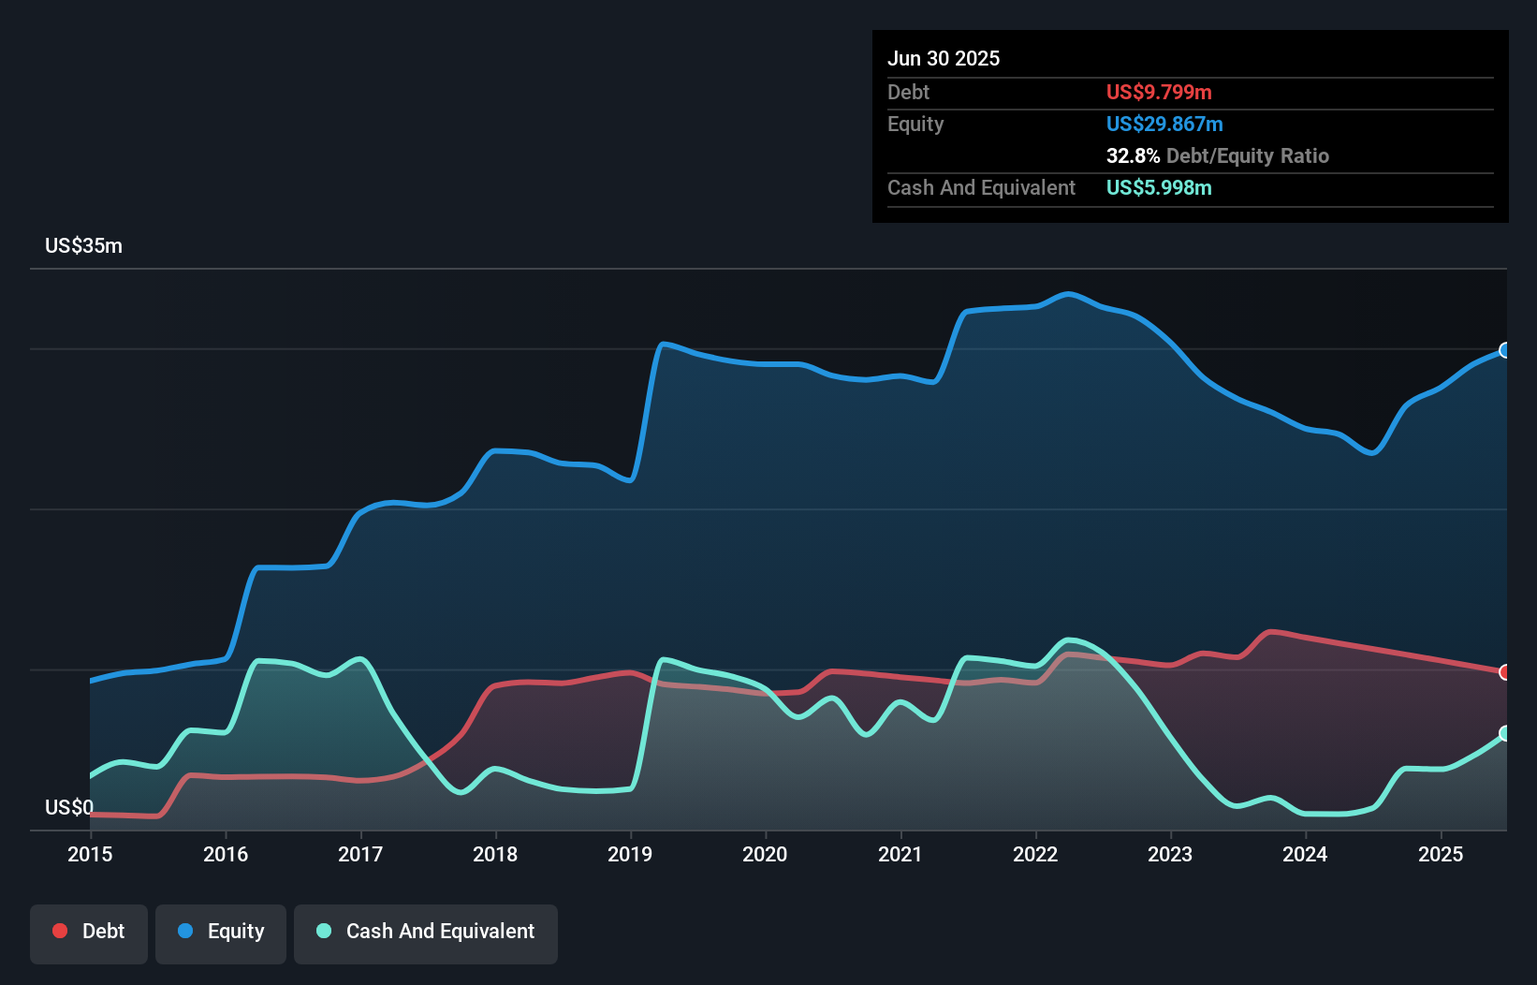Click the US$5.998m Cash value in the tooltip
Screen dimensions: 1537x985
click(1159, 188)
